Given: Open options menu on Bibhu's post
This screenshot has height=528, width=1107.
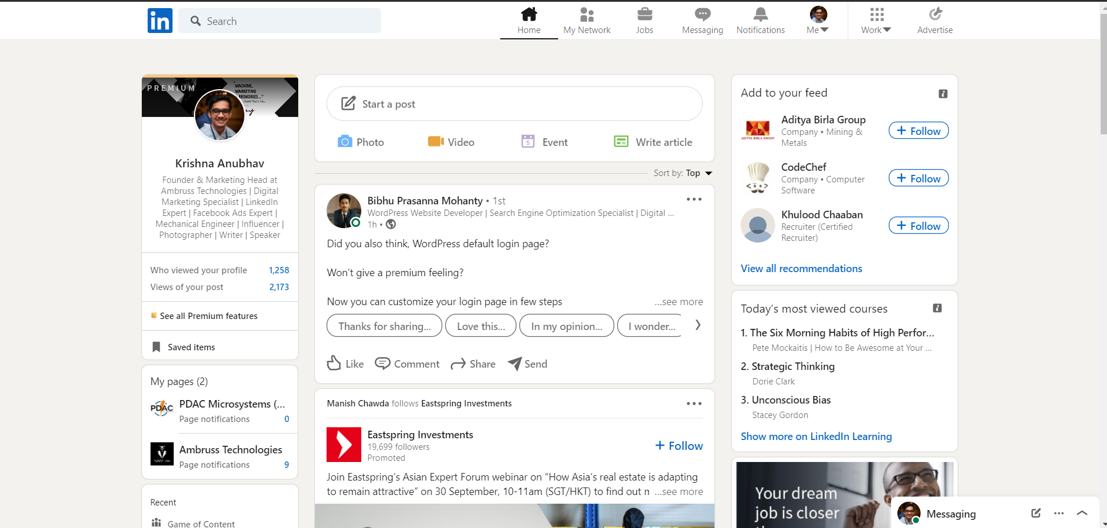Looking at the screenshot, I should pos(694,199).
